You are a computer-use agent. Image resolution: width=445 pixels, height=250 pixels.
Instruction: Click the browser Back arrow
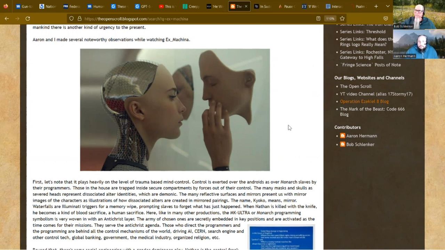[7, 18]
